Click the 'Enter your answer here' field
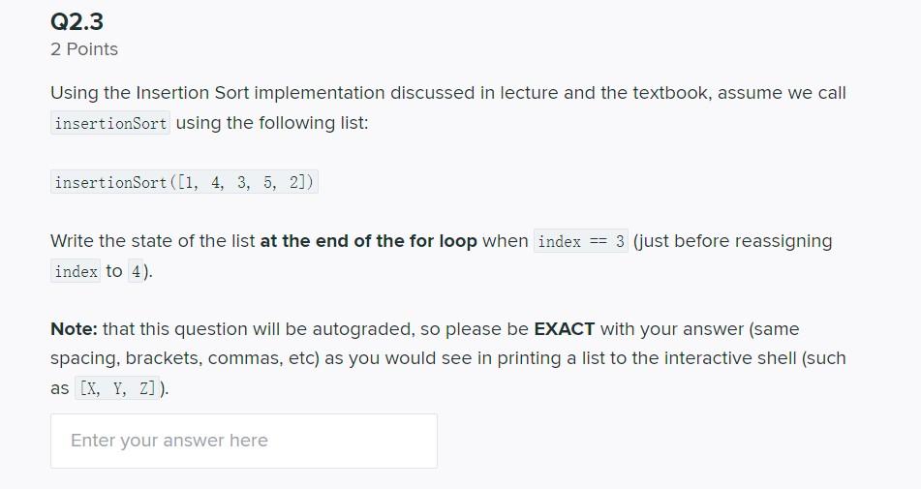 (x=244, y=441)
